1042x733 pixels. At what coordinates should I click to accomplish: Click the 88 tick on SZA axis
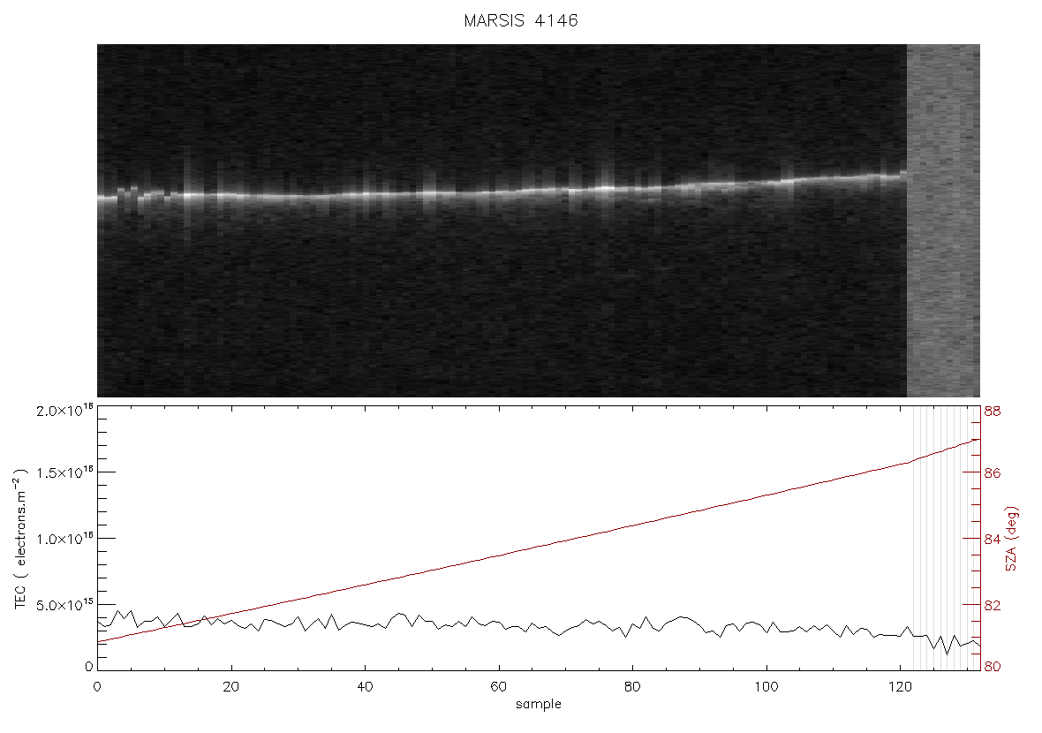point(993,412)
